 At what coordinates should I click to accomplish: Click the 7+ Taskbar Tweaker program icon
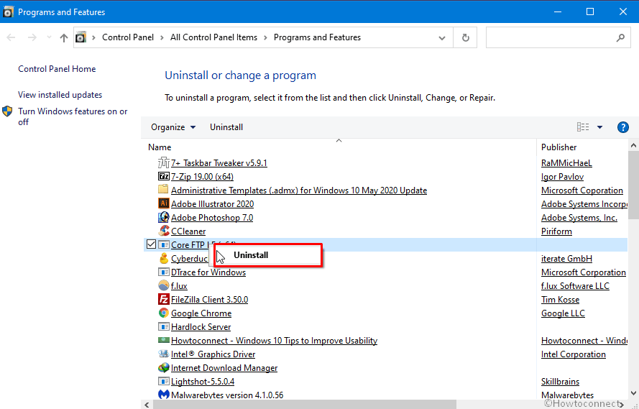tap(163, 162)
